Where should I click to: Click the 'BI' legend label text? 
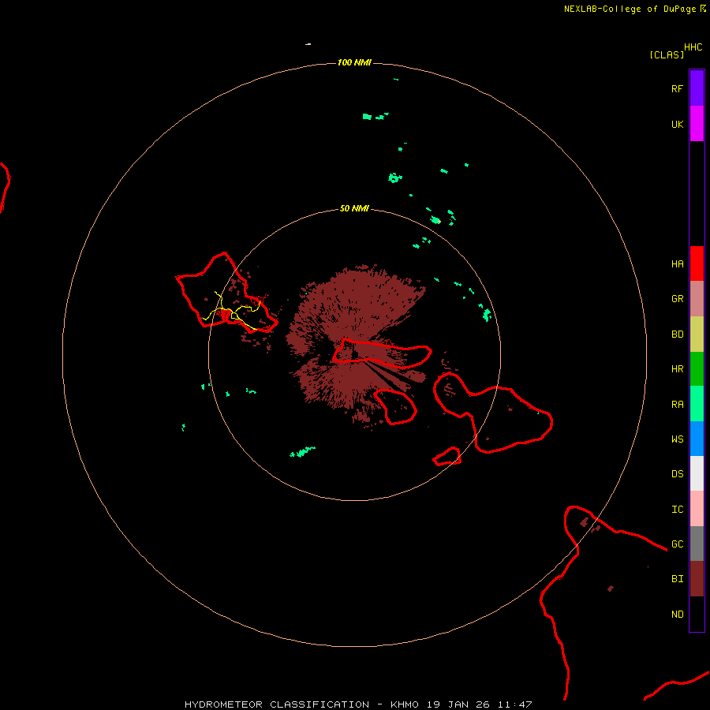(677, 579)
